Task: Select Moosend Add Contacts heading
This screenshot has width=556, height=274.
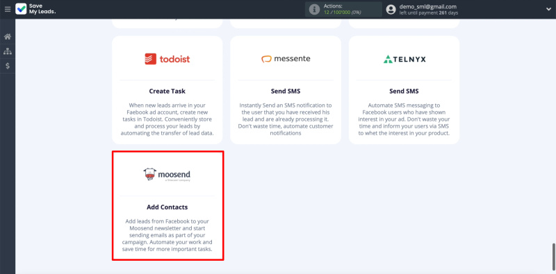Action: [167, 207]
